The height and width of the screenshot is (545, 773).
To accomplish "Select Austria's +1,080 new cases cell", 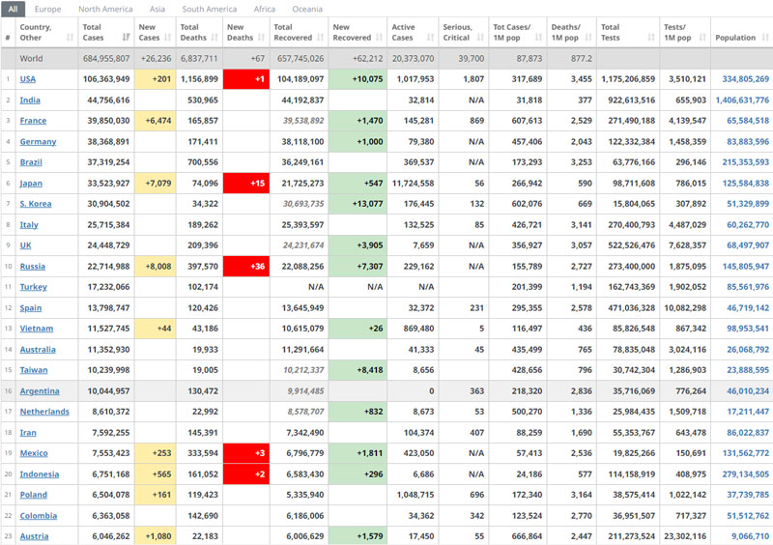I will [x=155, y=536].
